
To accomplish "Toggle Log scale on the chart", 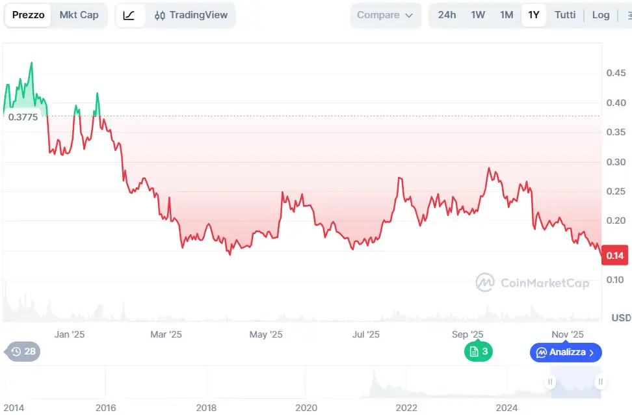I will click(x=601, y=15).
